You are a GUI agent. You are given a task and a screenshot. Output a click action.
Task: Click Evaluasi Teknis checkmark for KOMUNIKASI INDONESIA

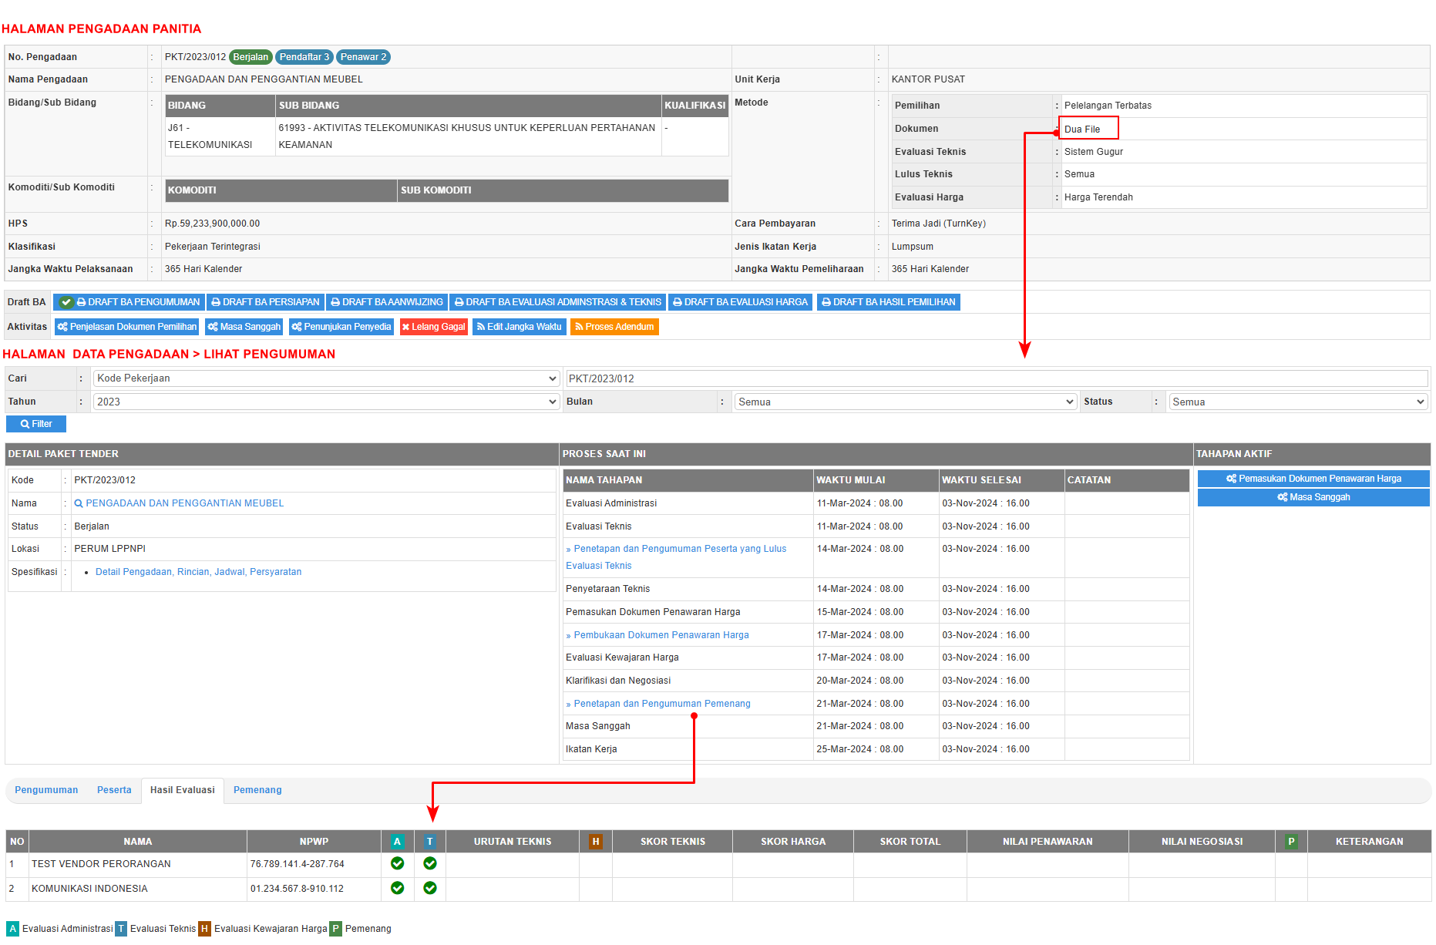click(x=429, y=888)
